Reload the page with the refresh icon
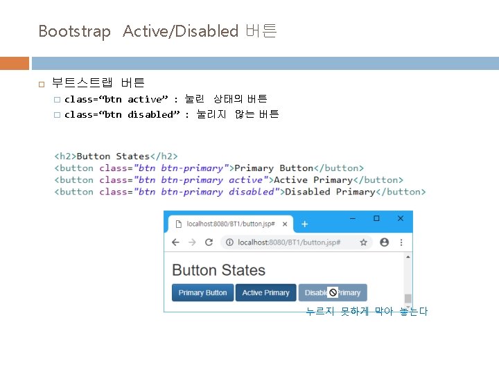Image resolution: width=499 pixels, height=374 pixels. click(209, 242)
